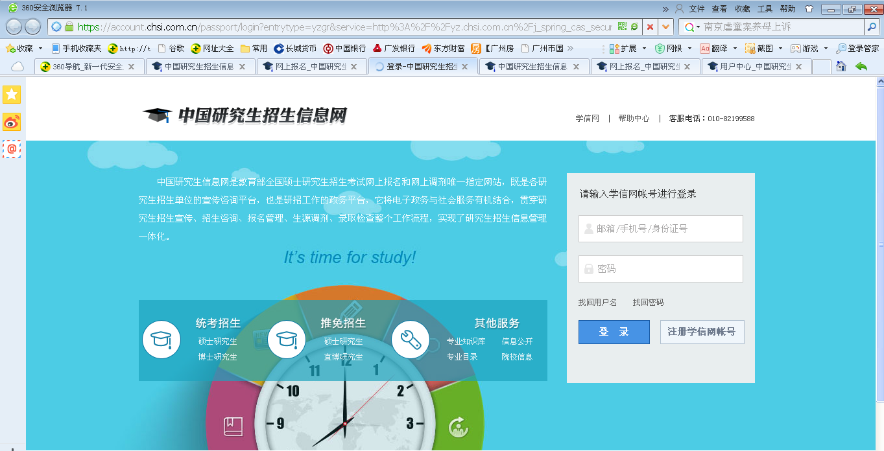Click the 找回密码 link
Screen dimensions: 884x451
(649, 303)
